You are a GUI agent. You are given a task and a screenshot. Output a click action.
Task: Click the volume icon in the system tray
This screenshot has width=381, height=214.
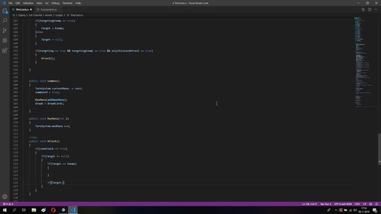click(x=355, y=210)
